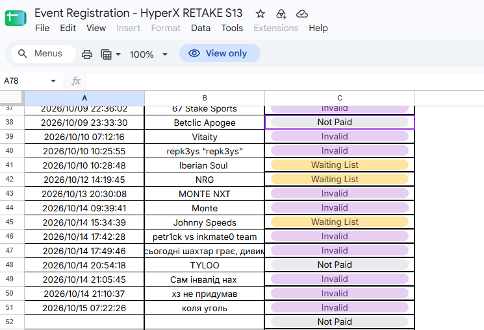Click the repk3ys "repk3ys" cell
Image resolution: width=484 pixels, height=330 pixels.
tap(205, 151)
